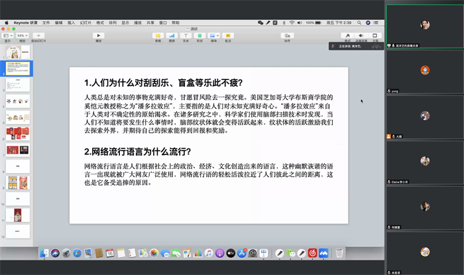Click the Comment toolbar icon
464x275 pixels.
pyautogui.click(x=227, y=36)
